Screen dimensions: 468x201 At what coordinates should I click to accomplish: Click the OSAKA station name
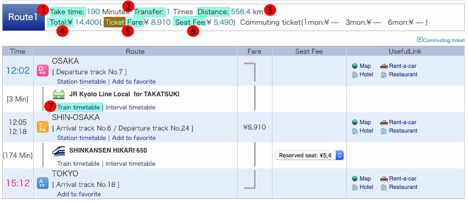click(x=65, y=61)
